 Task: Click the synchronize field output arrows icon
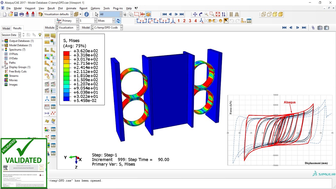point(118,21)
